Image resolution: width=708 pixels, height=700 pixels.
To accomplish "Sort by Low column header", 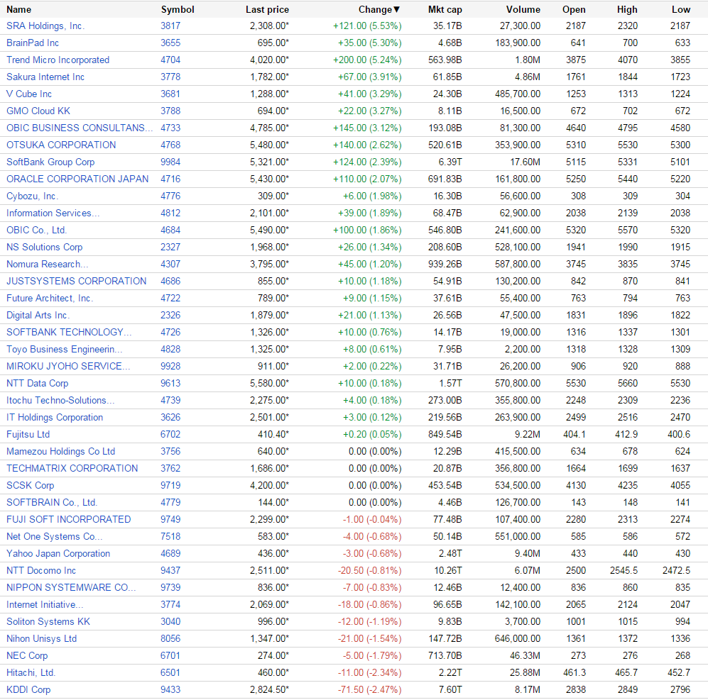I will click(x=681, y=9).
